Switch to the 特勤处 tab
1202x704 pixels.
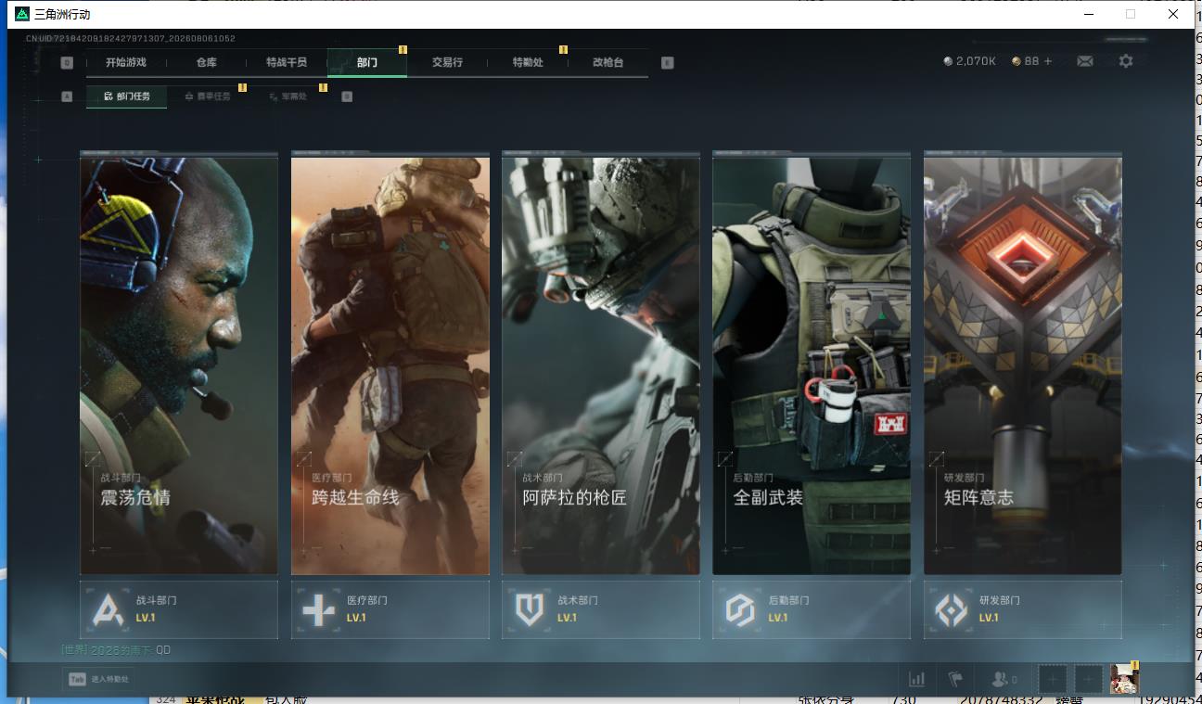(x=528, y=63)
